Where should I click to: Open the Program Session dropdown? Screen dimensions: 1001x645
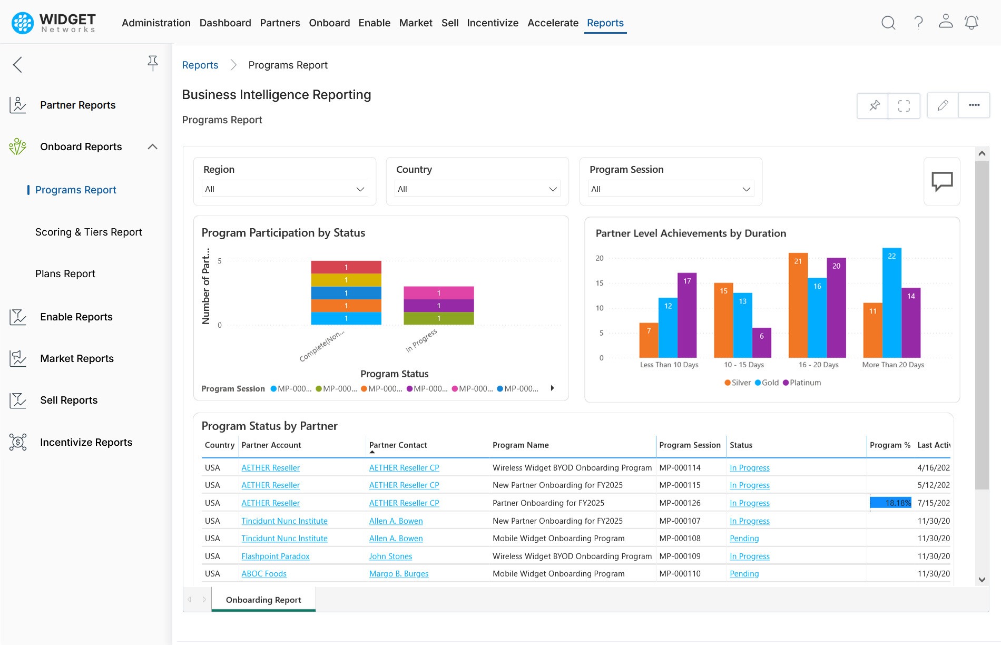point(671,189)
